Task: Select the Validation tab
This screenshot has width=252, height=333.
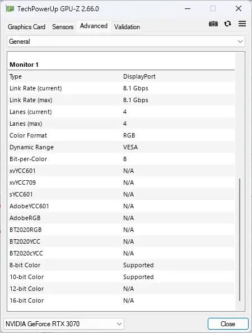Action: click(127, 27)
